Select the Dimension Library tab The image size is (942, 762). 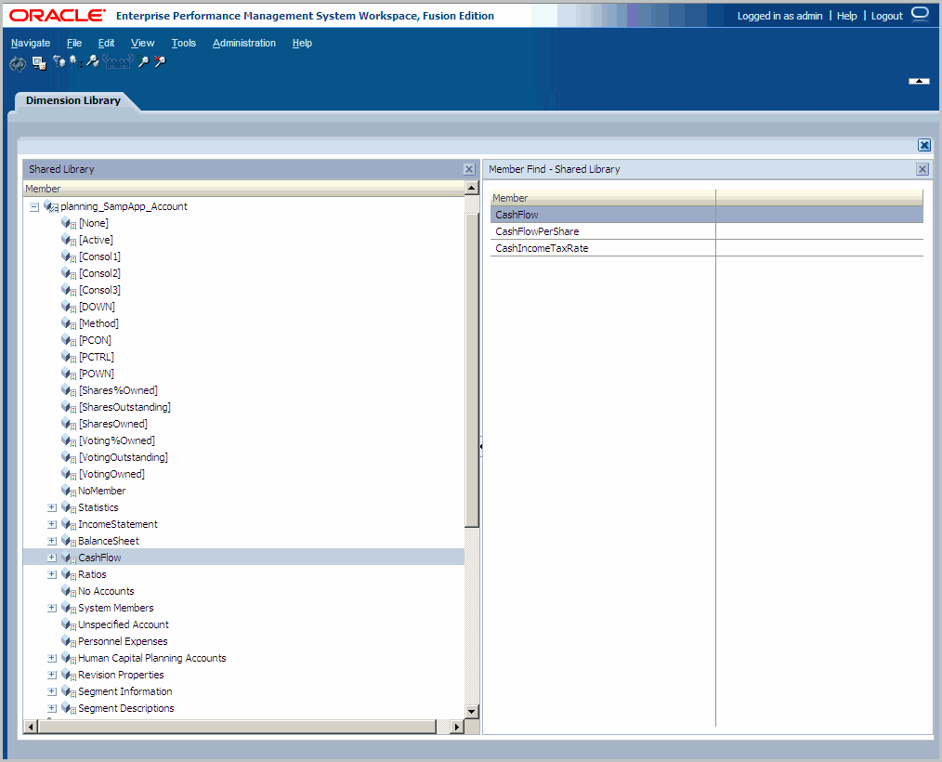[73, 100]
